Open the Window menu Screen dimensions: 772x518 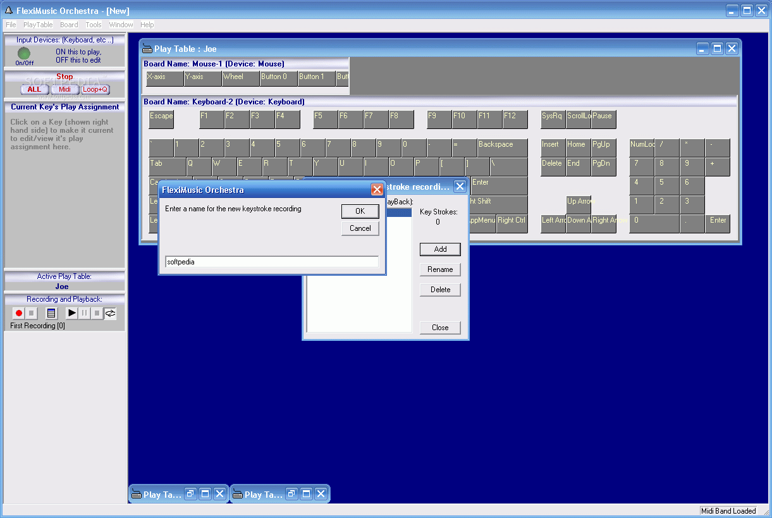(x=121, y=25)
